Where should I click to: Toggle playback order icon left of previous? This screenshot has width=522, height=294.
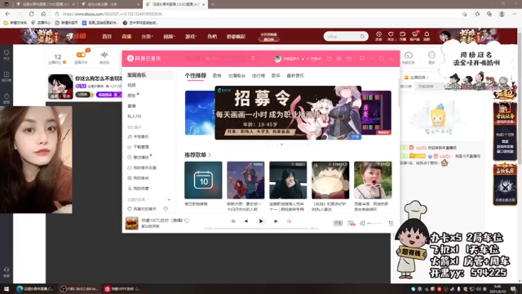tap(233, 221)
